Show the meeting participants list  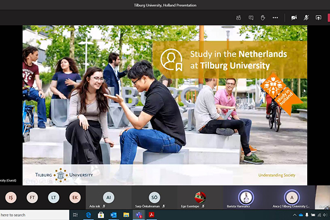point(238,18)
